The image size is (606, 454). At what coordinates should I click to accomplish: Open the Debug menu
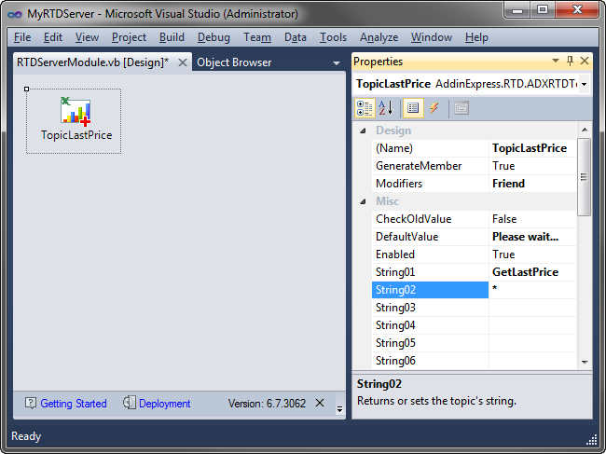[x=213, y=37]
